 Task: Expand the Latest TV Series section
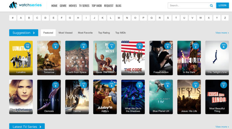[x=27, y=126]
